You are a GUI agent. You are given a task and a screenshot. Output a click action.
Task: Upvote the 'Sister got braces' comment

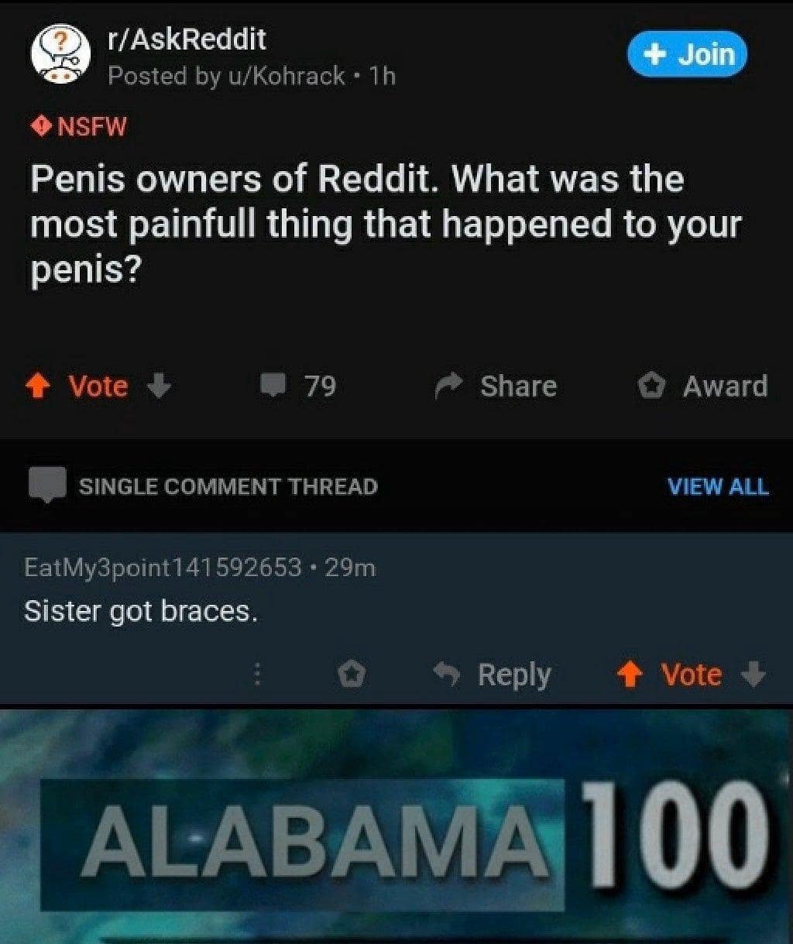[x=632, y=675]
